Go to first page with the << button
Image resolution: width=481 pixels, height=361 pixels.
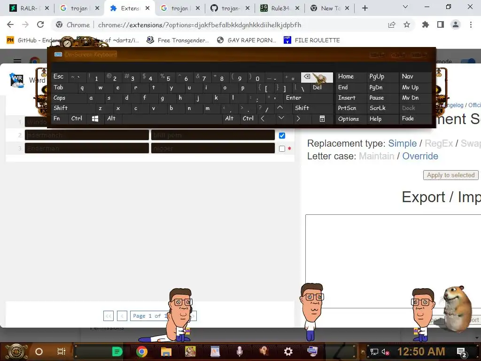click(x=109, y=315)
